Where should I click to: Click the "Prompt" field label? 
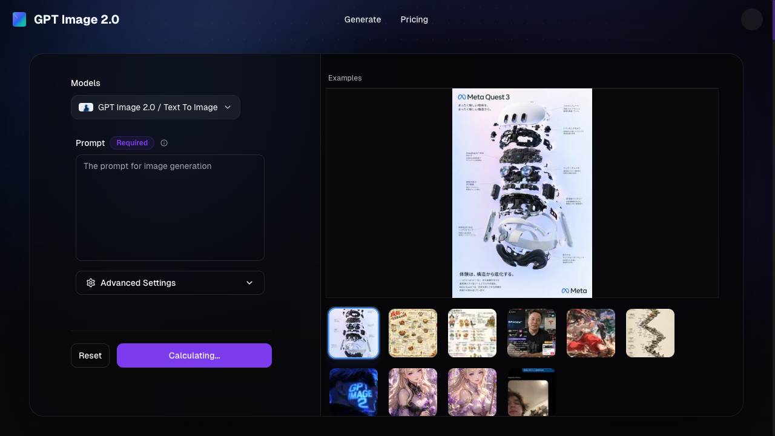90,143
